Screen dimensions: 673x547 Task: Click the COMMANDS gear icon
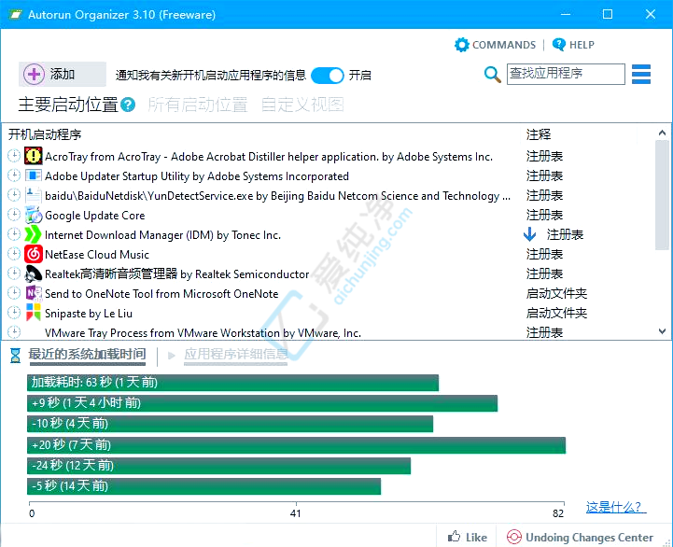click(x=462, y=45)
